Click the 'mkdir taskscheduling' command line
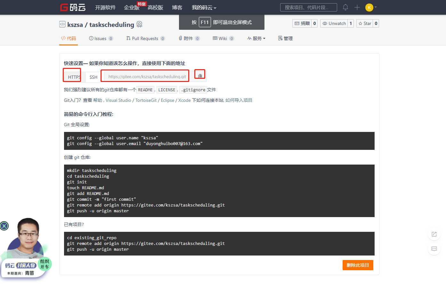The width and height of the screenshot is (446, 284). (92, 170)
